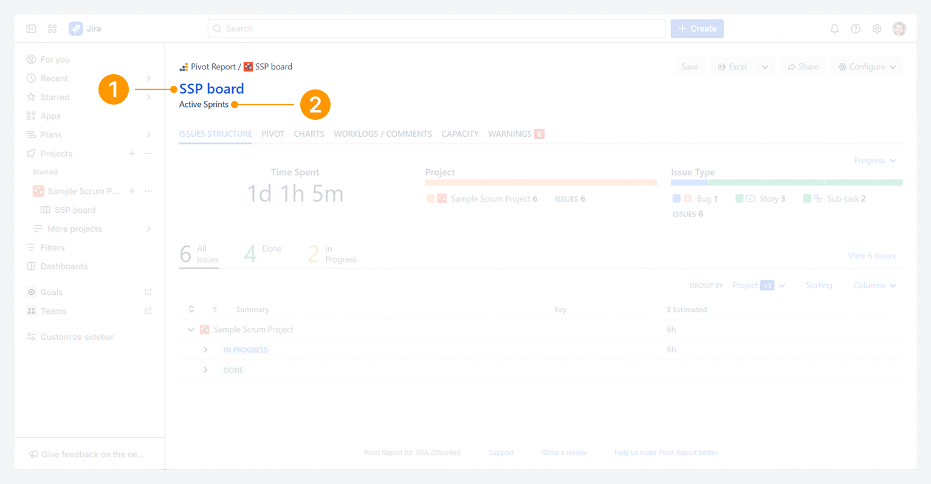Toggle the Story issue type checkbox
The height and width of the screenshot is (484, 931).
pyautogui.click(x=739, y=199)
